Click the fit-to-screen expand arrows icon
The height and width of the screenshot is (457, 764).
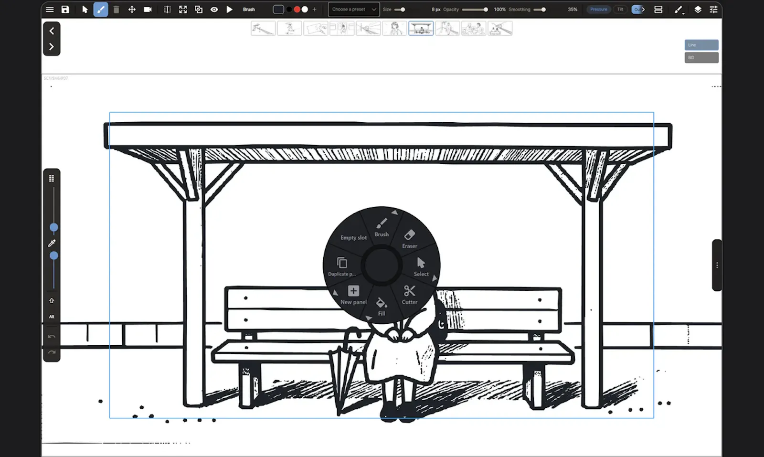click(183, 10)
